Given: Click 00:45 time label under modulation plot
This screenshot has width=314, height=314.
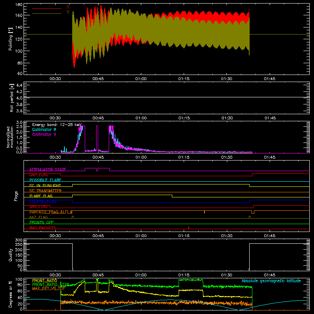Looking at the screenshot, I should 98,157.
